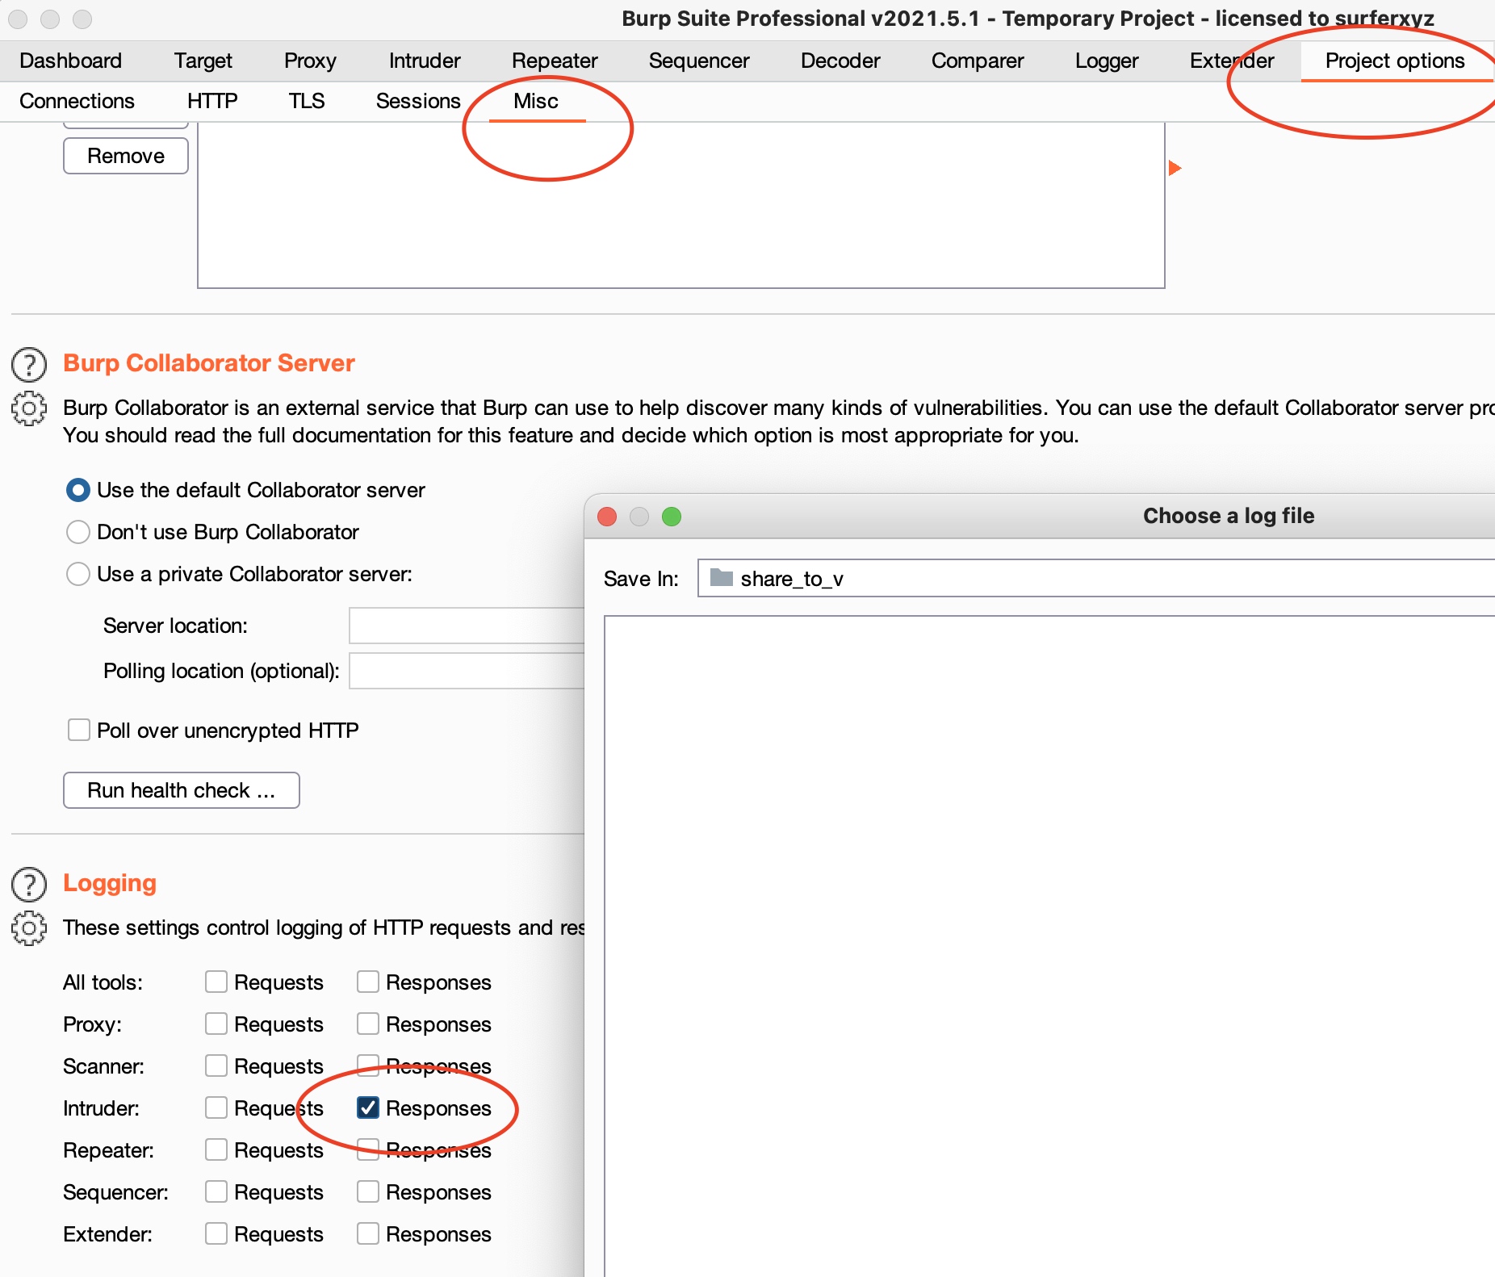
Task: Open the Connections sub-tab
Action: click(x=77, y=101)
